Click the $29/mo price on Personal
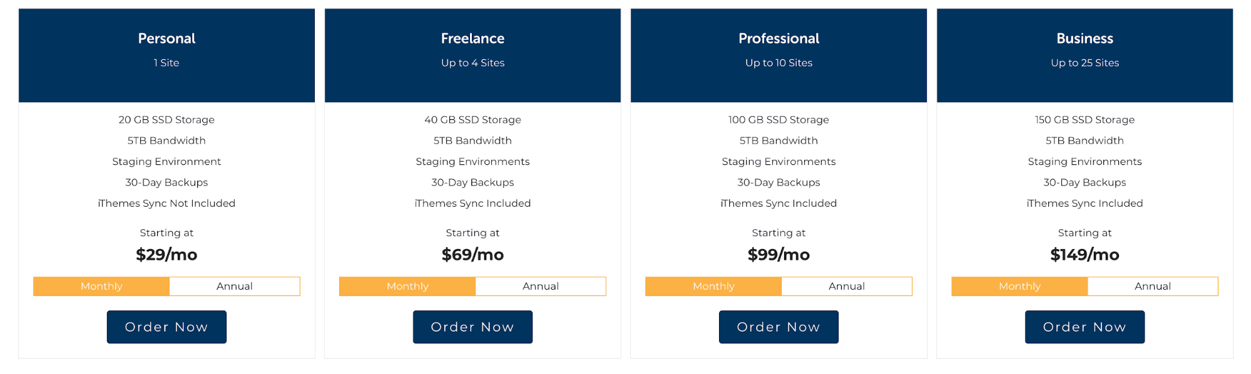Viewport: 1251px width, 374px height. point(166,254)
